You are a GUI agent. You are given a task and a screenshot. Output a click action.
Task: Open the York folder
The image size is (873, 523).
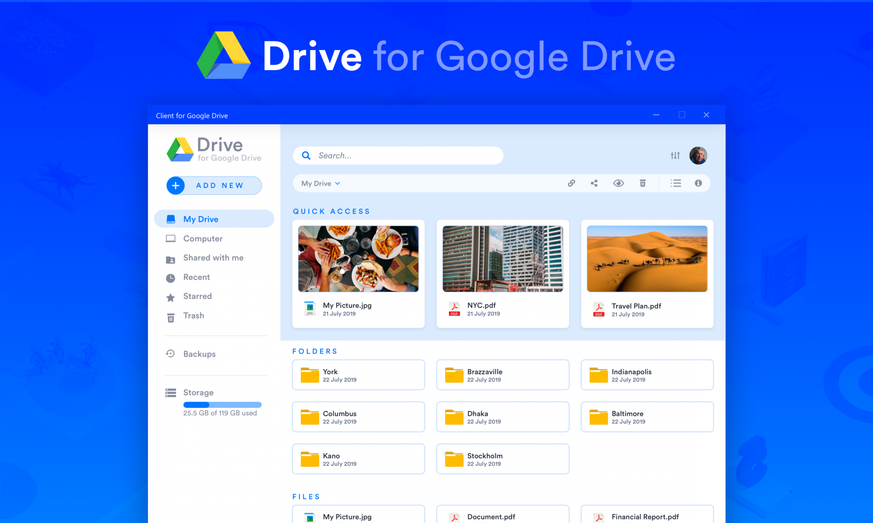tap(358, 375)
